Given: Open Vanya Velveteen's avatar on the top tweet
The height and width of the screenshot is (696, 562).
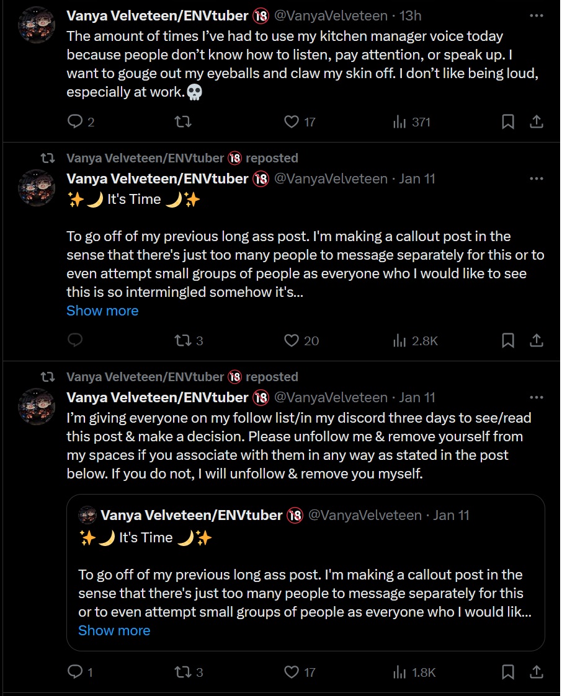Looking at the screenshot, I should pos(37,24).
